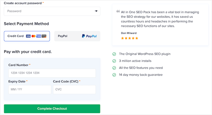Click checkmark beside 3 million active installs

click(114, 61)
